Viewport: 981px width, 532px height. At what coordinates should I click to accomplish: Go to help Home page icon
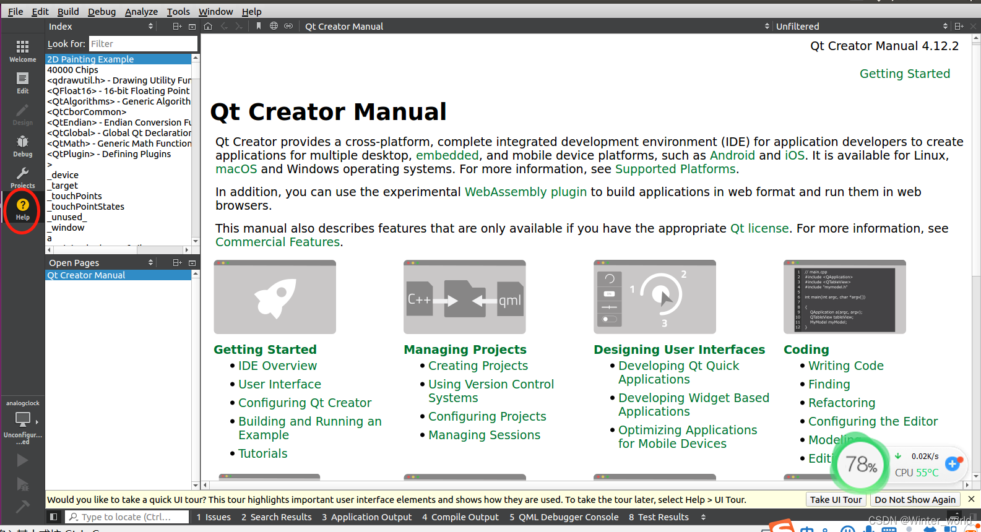pyautogui.click(x=208, y=26)
